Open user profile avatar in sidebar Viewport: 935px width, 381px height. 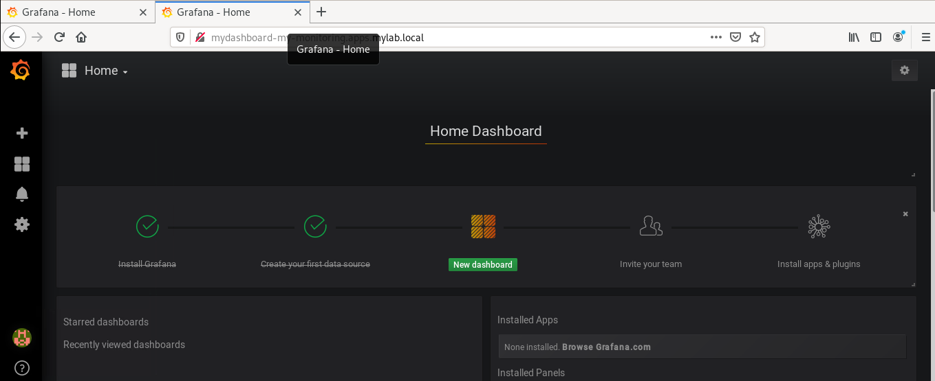tap(22, 337)
